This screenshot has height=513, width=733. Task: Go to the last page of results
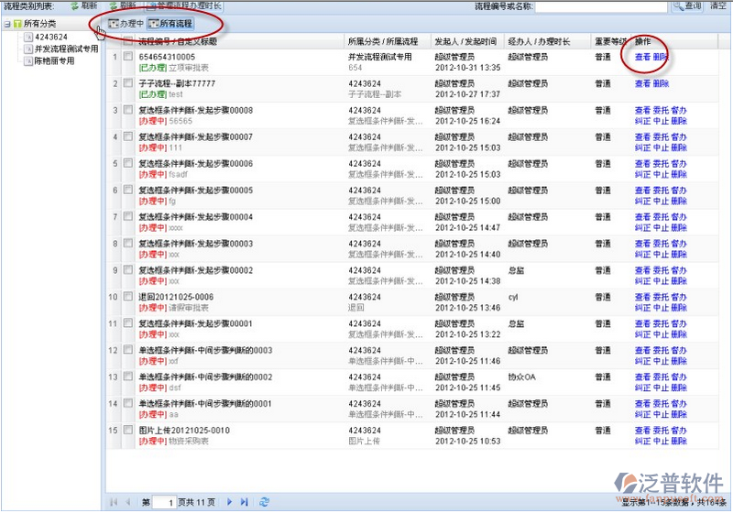(x=245, y=502)
